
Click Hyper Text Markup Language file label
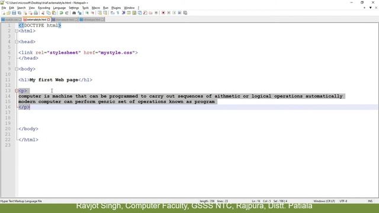coord(21,201)
